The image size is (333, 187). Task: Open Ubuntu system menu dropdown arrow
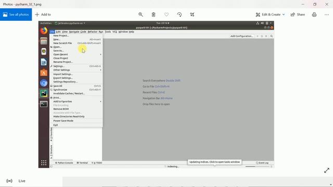(271, 23)
